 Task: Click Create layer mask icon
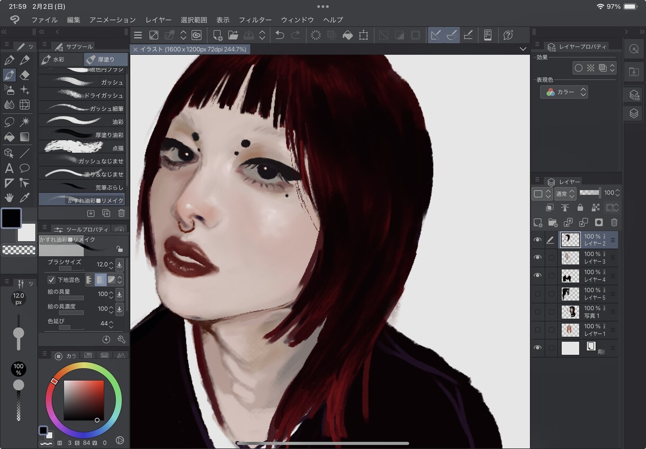[599, 222]
